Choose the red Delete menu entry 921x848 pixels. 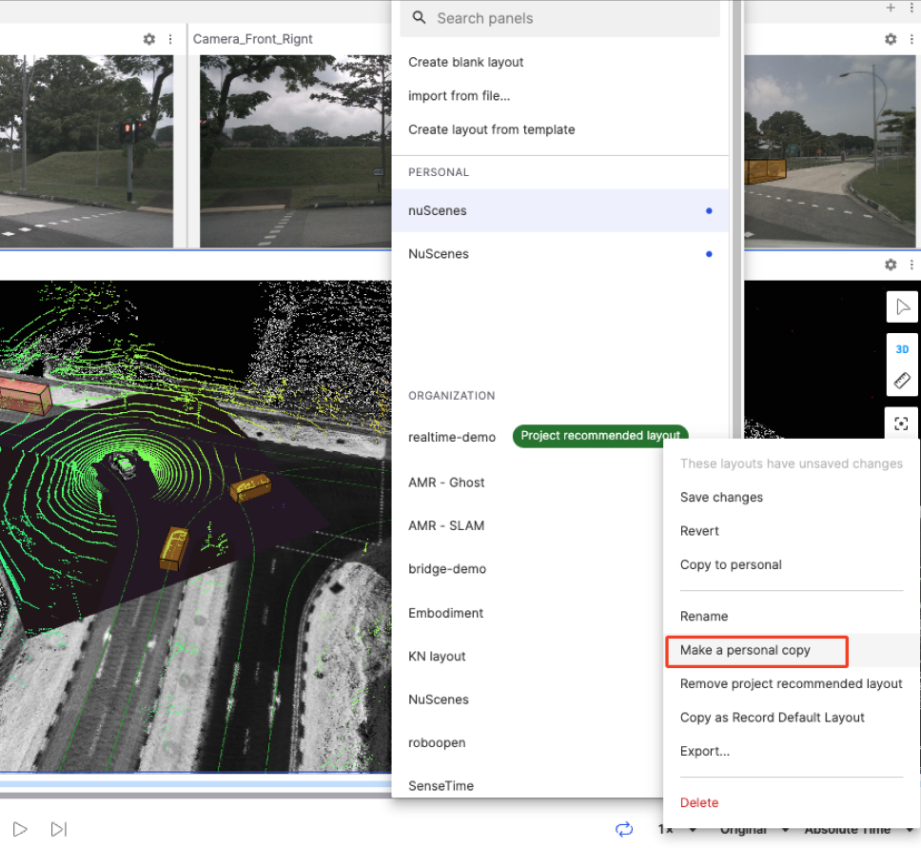pos(792,802)
